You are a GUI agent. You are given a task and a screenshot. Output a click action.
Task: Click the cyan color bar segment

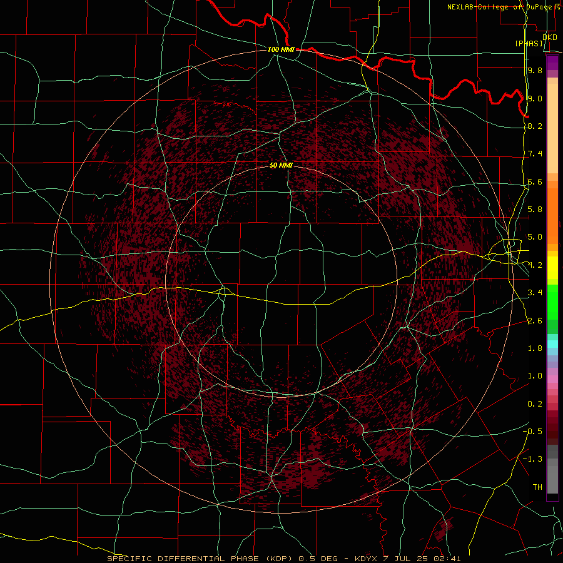(x=552, y=344)
